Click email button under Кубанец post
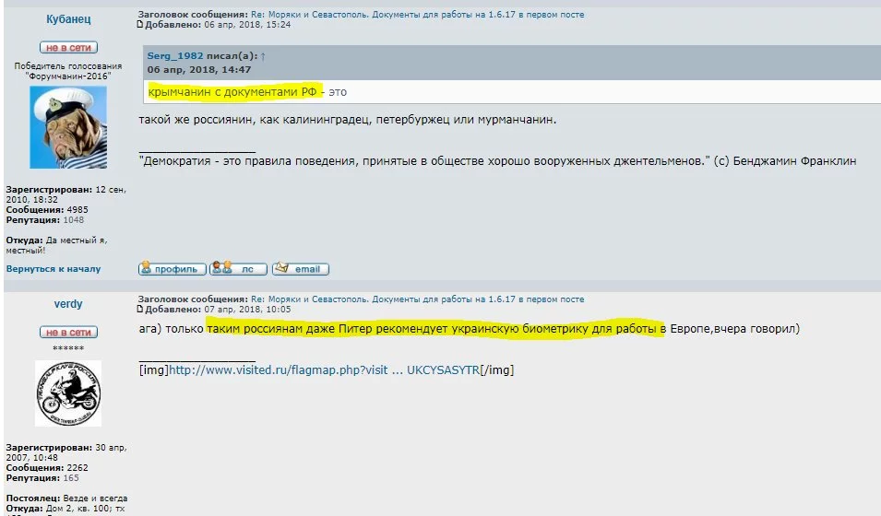The height and width of the screenshot is (516, 881). pos(301,269)
